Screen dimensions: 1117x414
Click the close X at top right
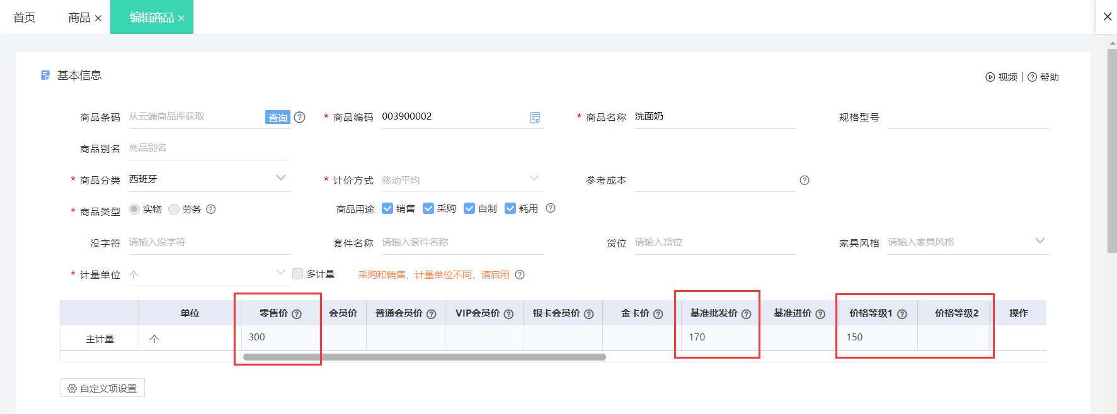coord(1108,16)
